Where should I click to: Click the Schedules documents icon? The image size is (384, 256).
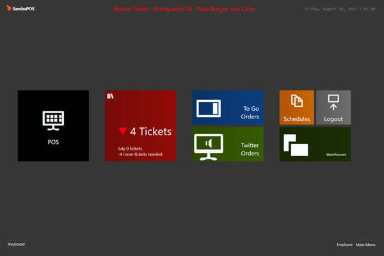pyautogui.click(x=296, y=101)
